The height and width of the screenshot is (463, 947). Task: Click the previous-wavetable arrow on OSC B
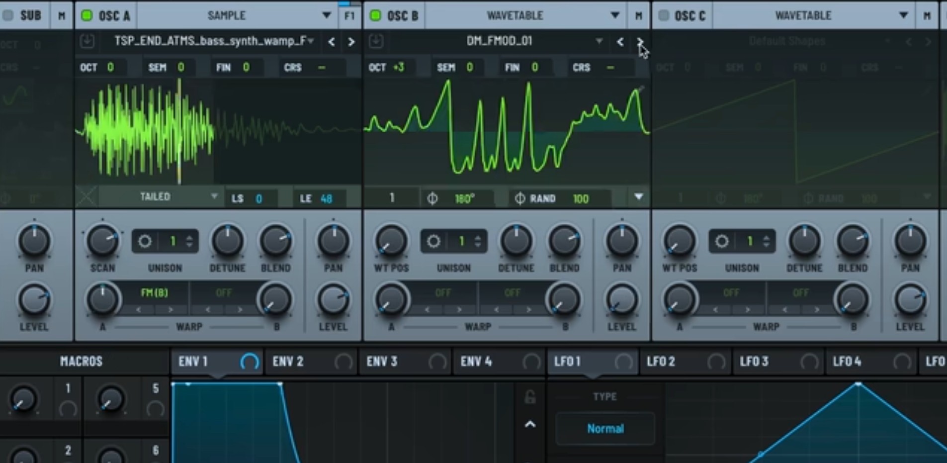click(620, 42)
